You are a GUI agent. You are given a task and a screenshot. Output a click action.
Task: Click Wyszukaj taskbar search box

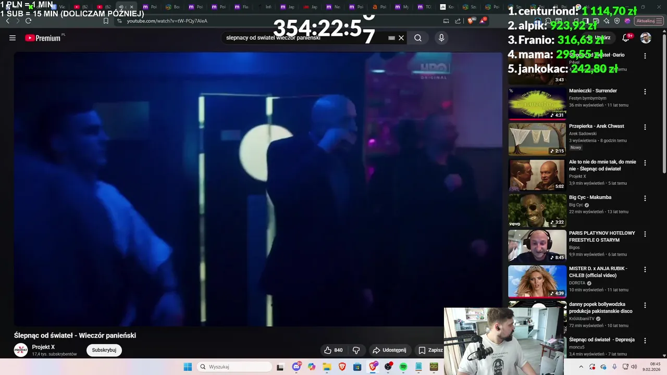(x=233, y=367)
